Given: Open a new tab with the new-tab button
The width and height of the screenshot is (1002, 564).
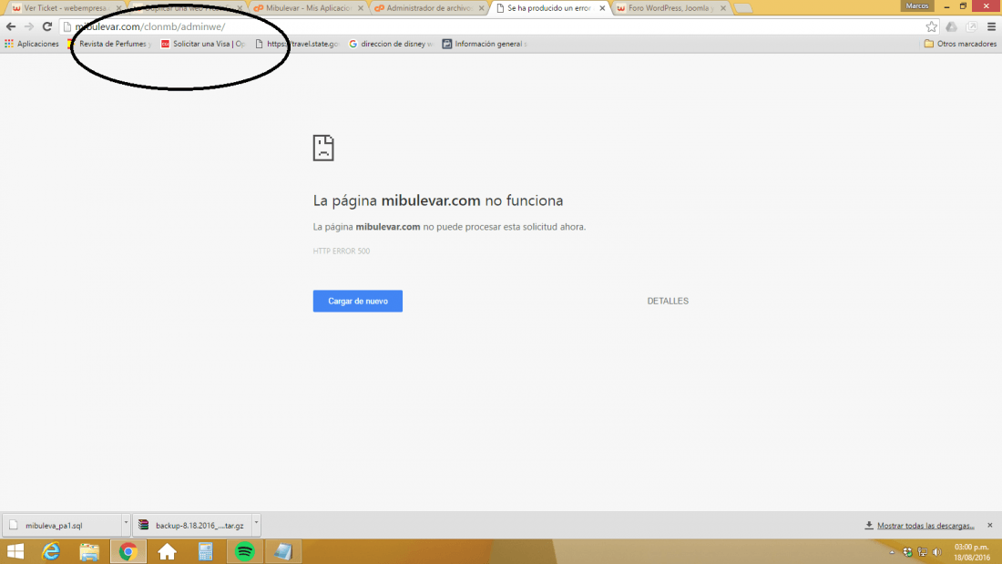Looking at the screenshot, I should 743,8.
